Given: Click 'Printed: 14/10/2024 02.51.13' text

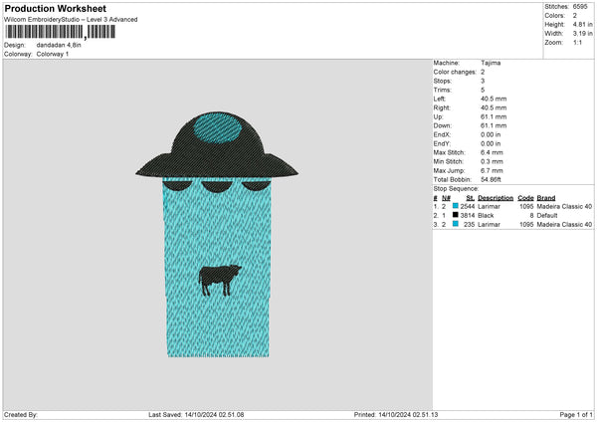Looking at the screenshot, I should (x=396, y=415).
